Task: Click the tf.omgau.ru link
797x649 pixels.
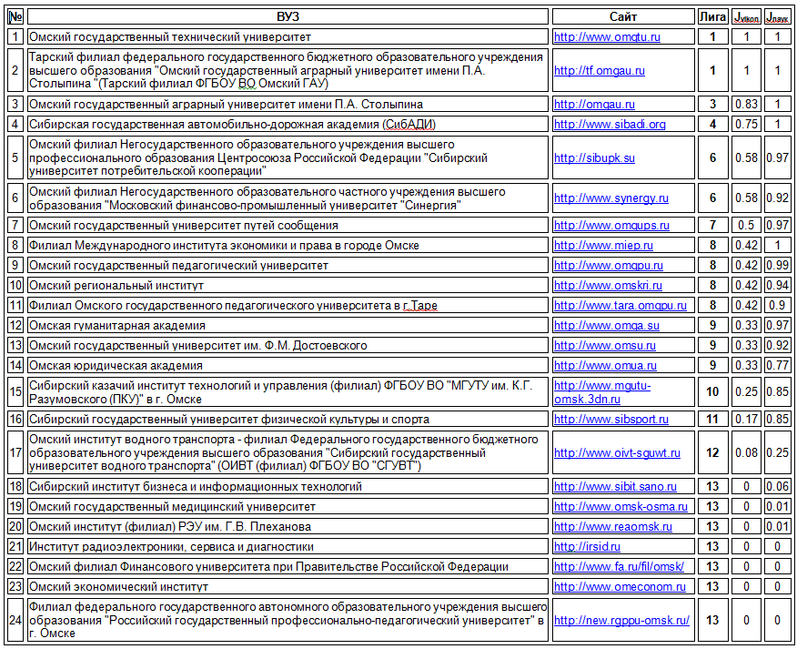Action: (x=599, y=71)
